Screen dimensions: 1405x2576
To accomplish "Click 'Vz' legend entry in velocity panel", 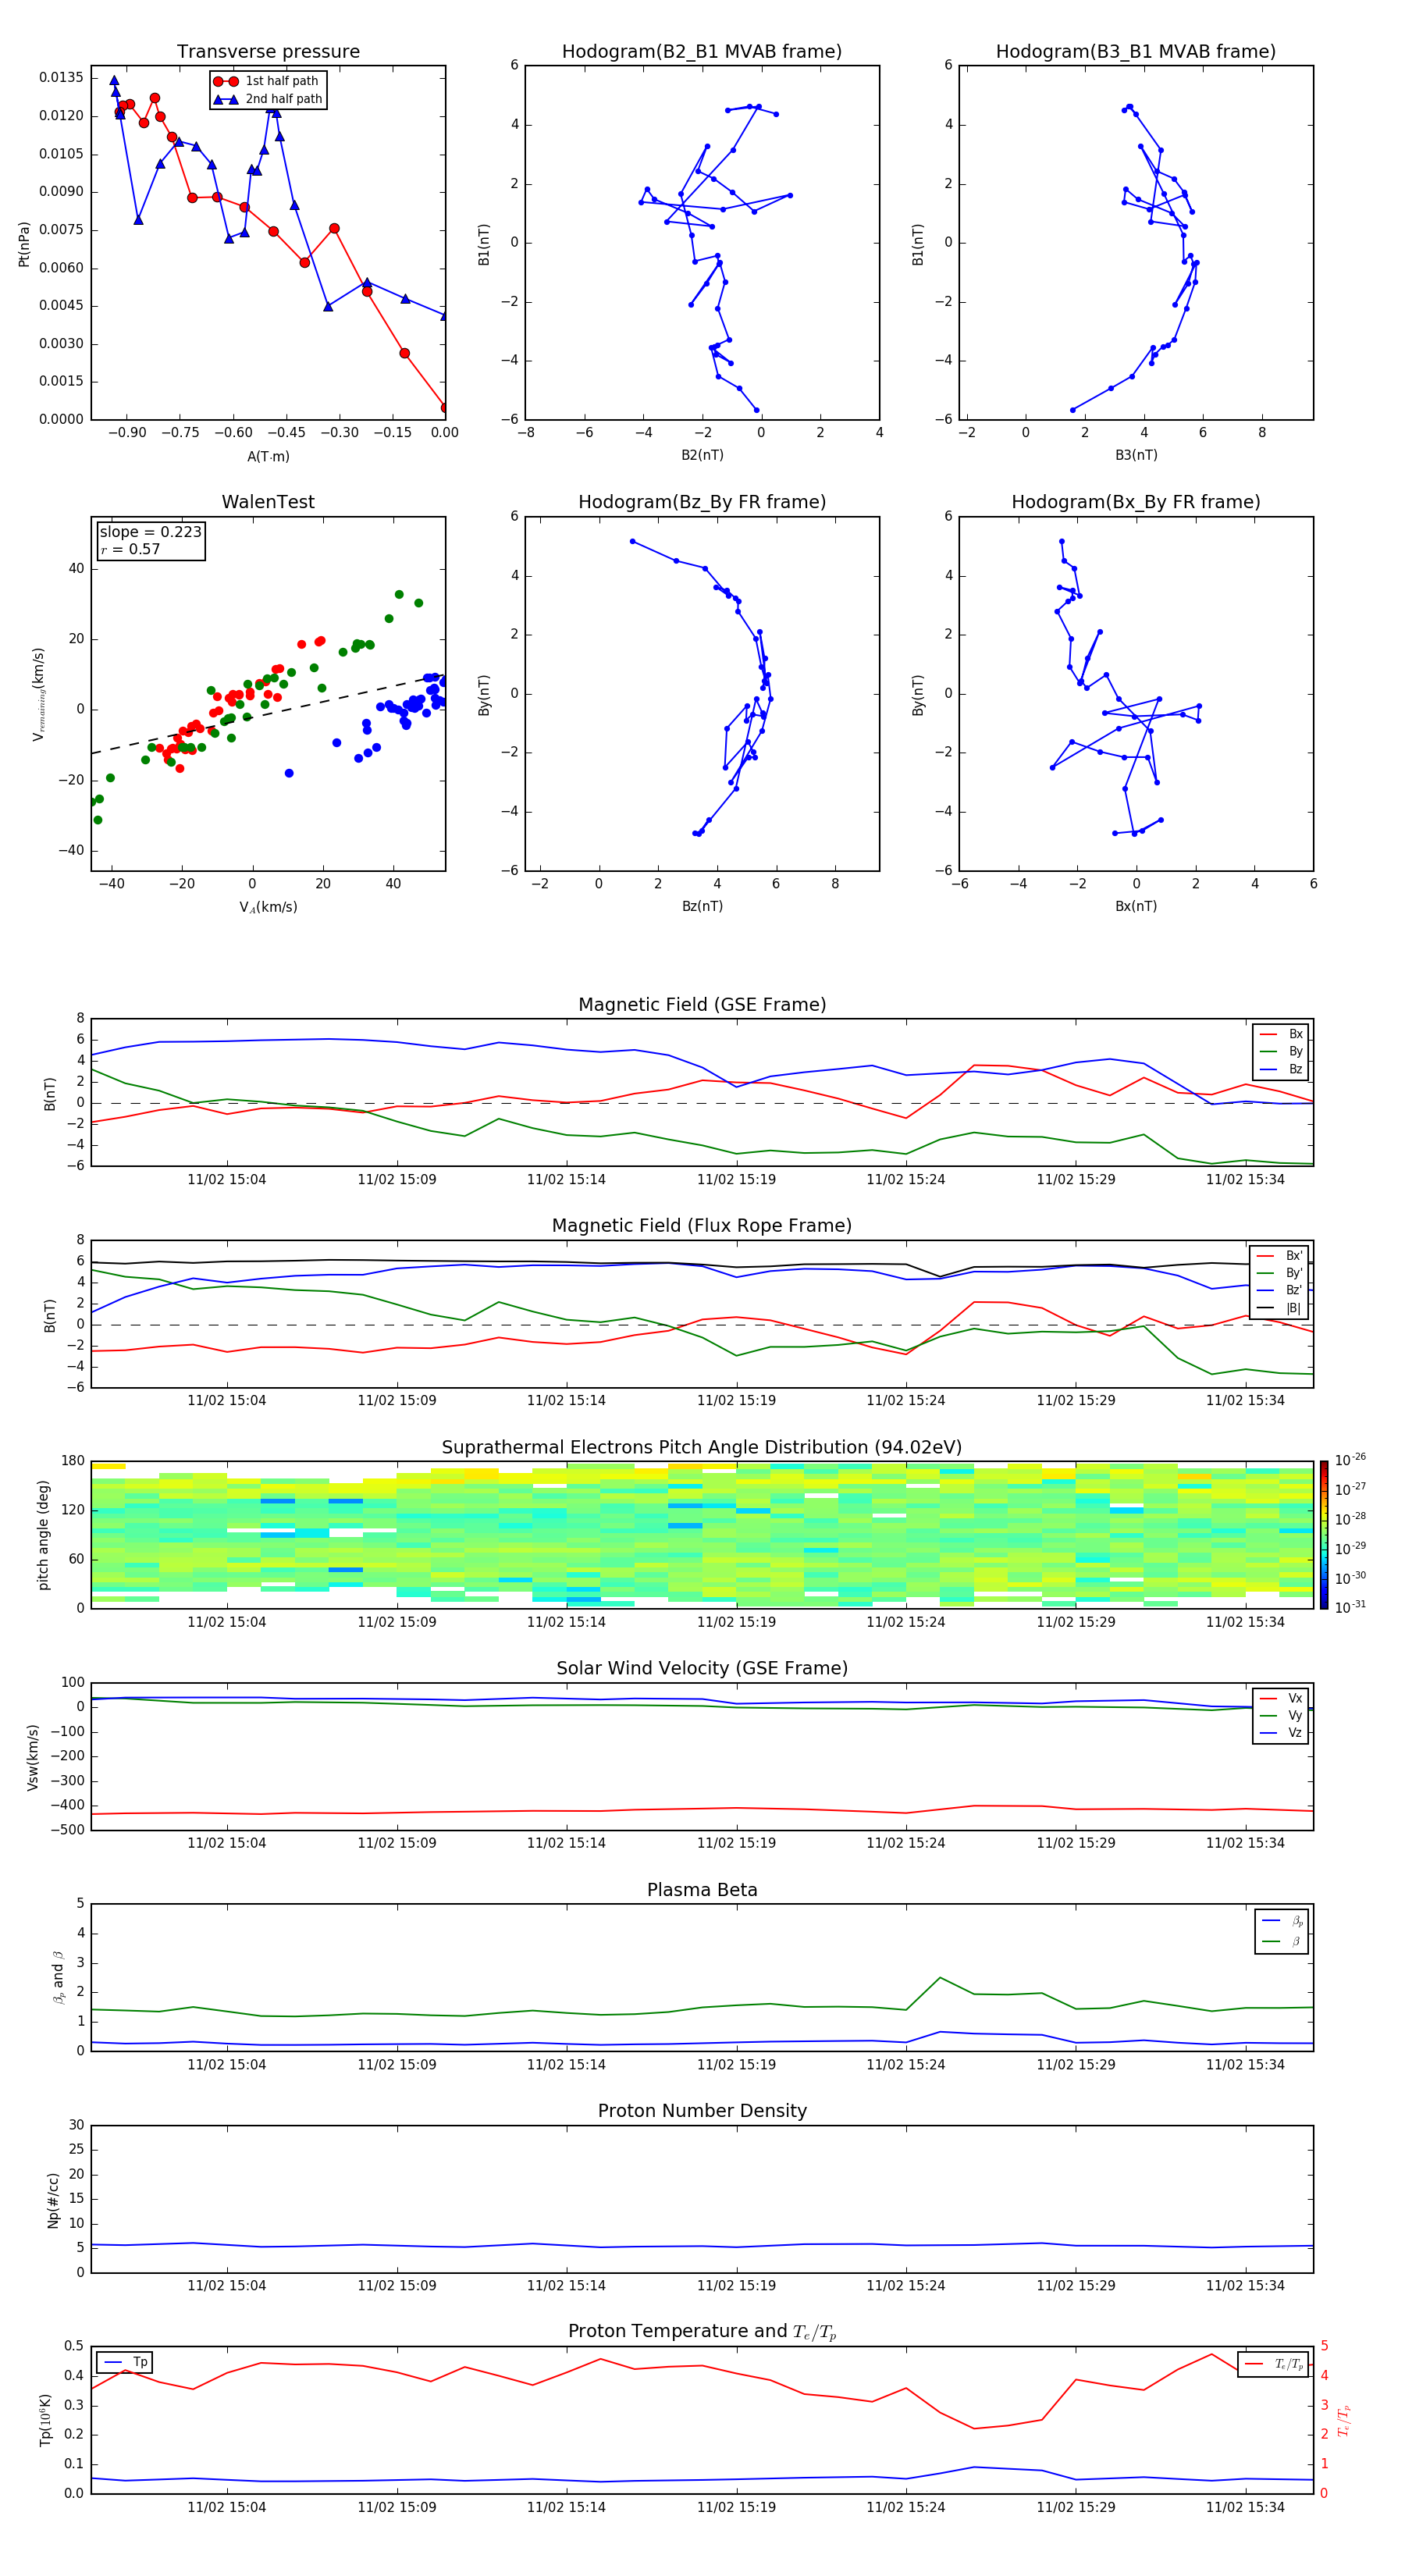I will (1281, 1733).
